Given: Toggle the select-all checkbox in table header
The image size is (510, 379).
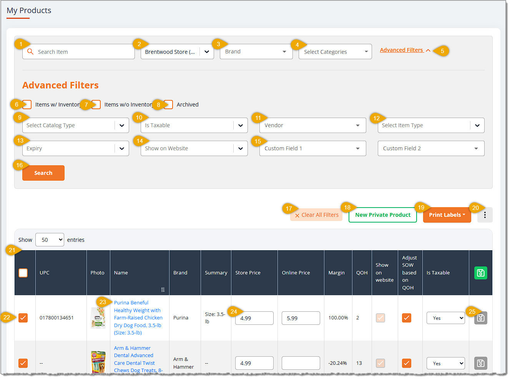Looking at the screenshot, I should [23, 273].
